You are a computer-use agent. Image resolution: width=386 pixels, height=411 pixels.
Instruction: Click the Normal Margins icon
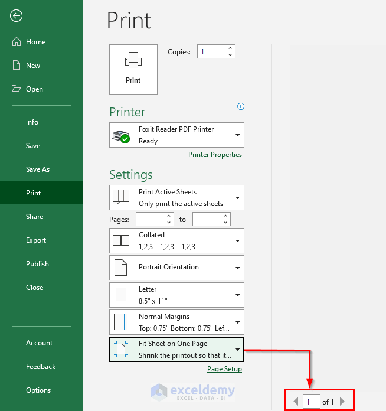pos(121,322)
